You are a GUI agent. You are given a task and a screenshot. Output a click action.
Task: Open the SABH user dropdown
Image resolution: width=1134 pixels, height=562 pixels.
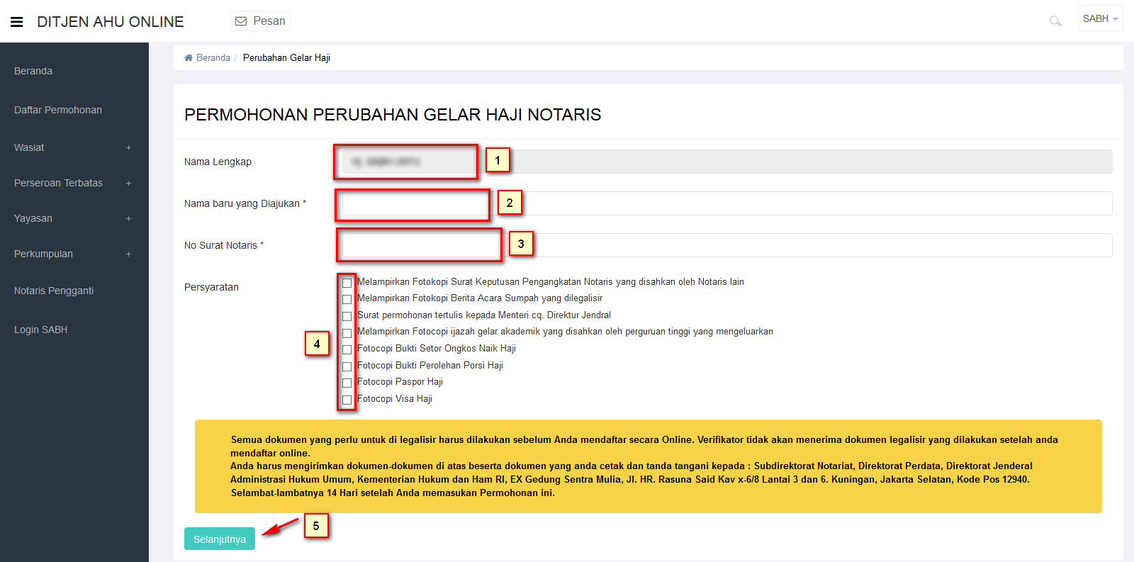click(1100, 19)
